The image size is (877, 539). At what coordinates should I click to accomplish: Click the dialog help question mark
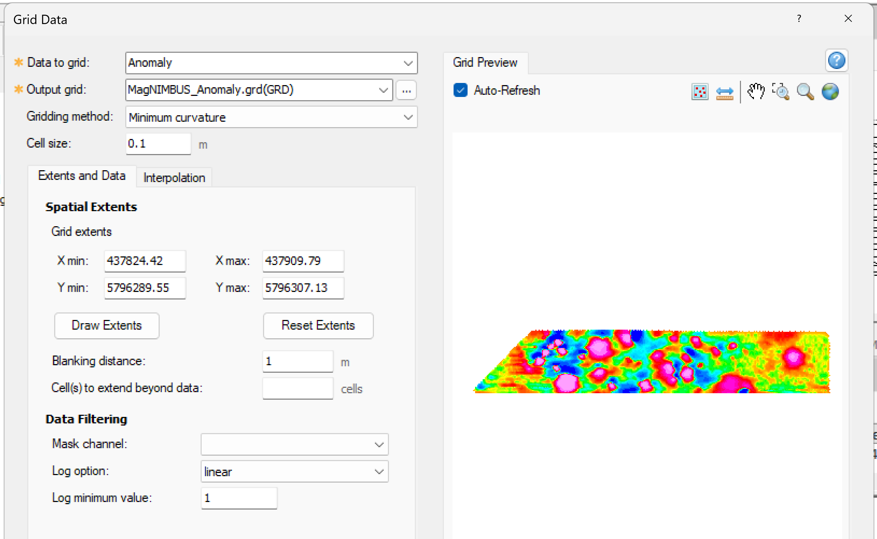pyautogui.click(x=799, y=19)
